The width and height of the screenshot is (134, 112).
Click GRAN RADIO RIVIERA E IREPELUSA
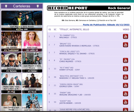pyautogui.click(x=75, y=46)
